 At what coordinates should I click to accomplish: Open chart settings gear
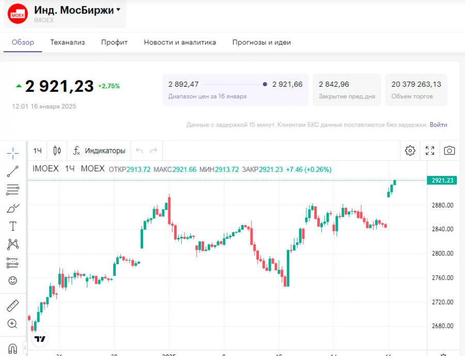[x=410, y=151]
